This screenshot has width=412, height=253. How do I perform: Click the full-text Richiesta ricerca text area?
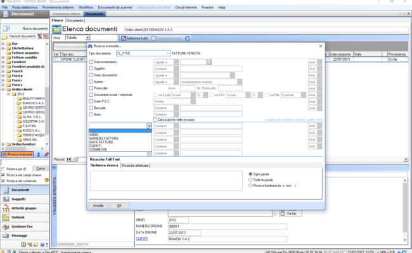[x=166, y=181]
